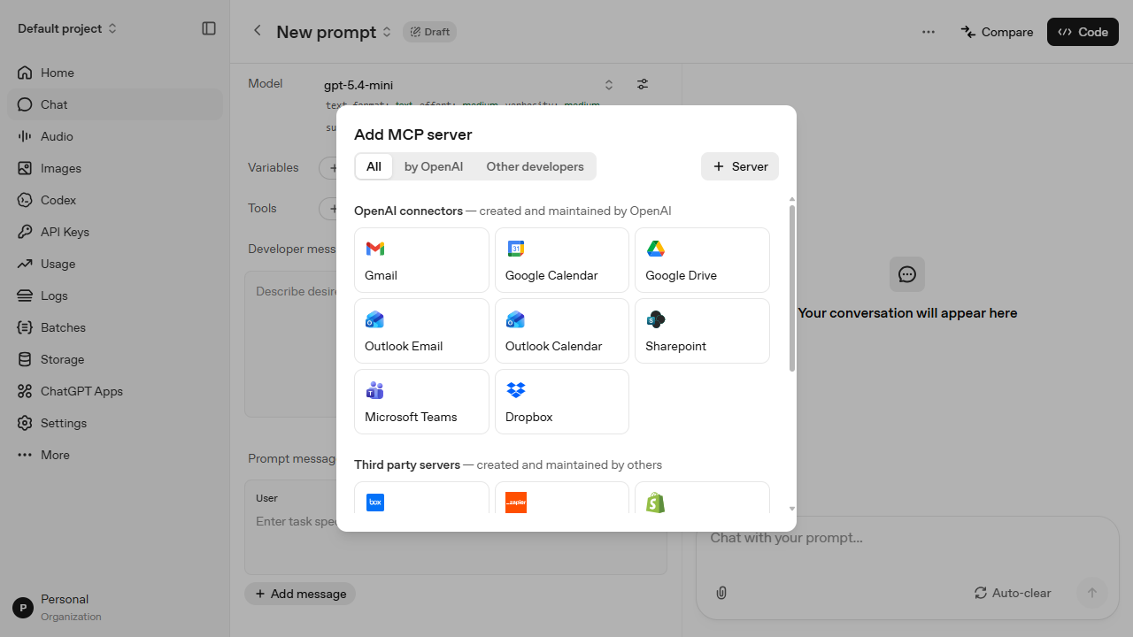Viewport: 1133px width, 637px height.
Task: Pick the Shopify third party server icon
Action: (656, 503)
